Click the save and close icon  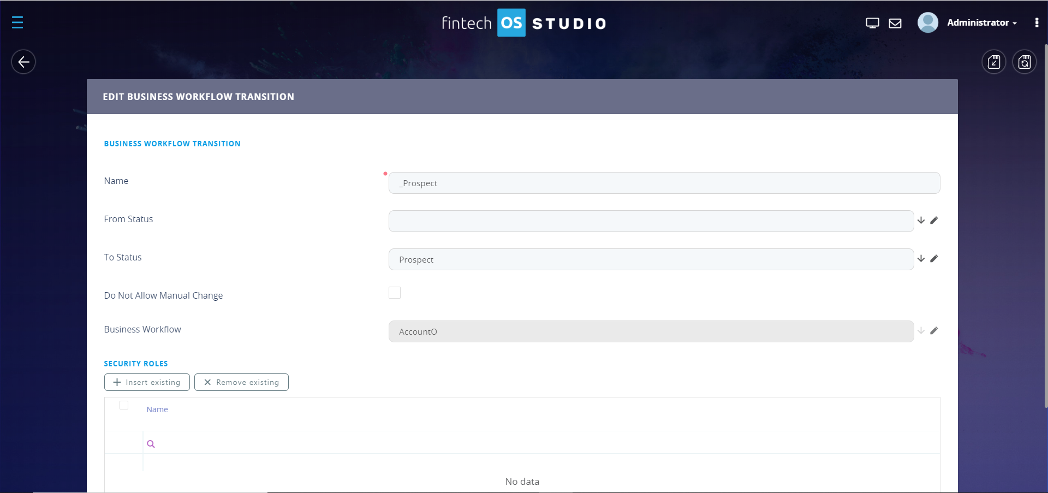(993, 62)
